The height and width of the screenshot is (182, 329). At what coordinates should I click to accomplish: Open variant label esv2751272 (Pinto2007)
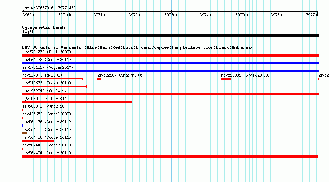click(47, 52)
